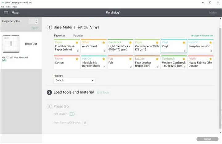Click the Apply button for project copies
This screenshot has height=144, width=222.
[x=35, y=28]
